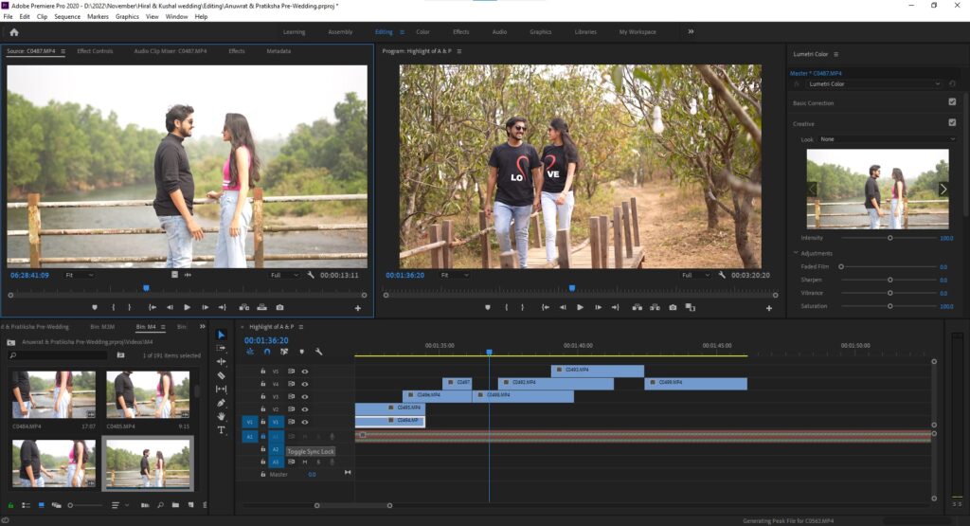Disable the Creative section checkbox
This screenshot has width=970, height=526.
tap(952, 123)
